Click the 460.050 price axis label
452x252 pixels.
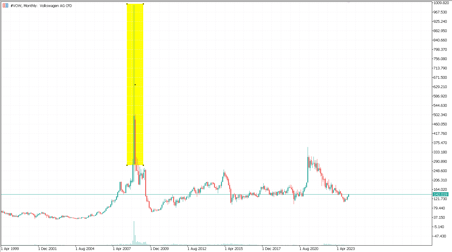click(440, 124)
